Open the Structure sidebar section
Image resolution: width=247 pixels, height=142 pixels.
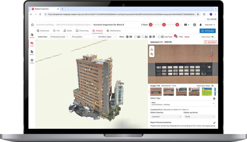click(32, 36)
